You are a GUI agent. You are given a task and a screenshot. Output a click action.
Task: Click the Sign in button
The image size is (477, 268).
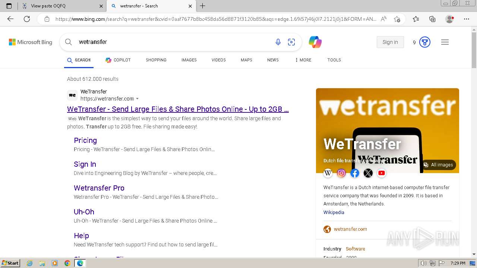(x=390, y=42)
